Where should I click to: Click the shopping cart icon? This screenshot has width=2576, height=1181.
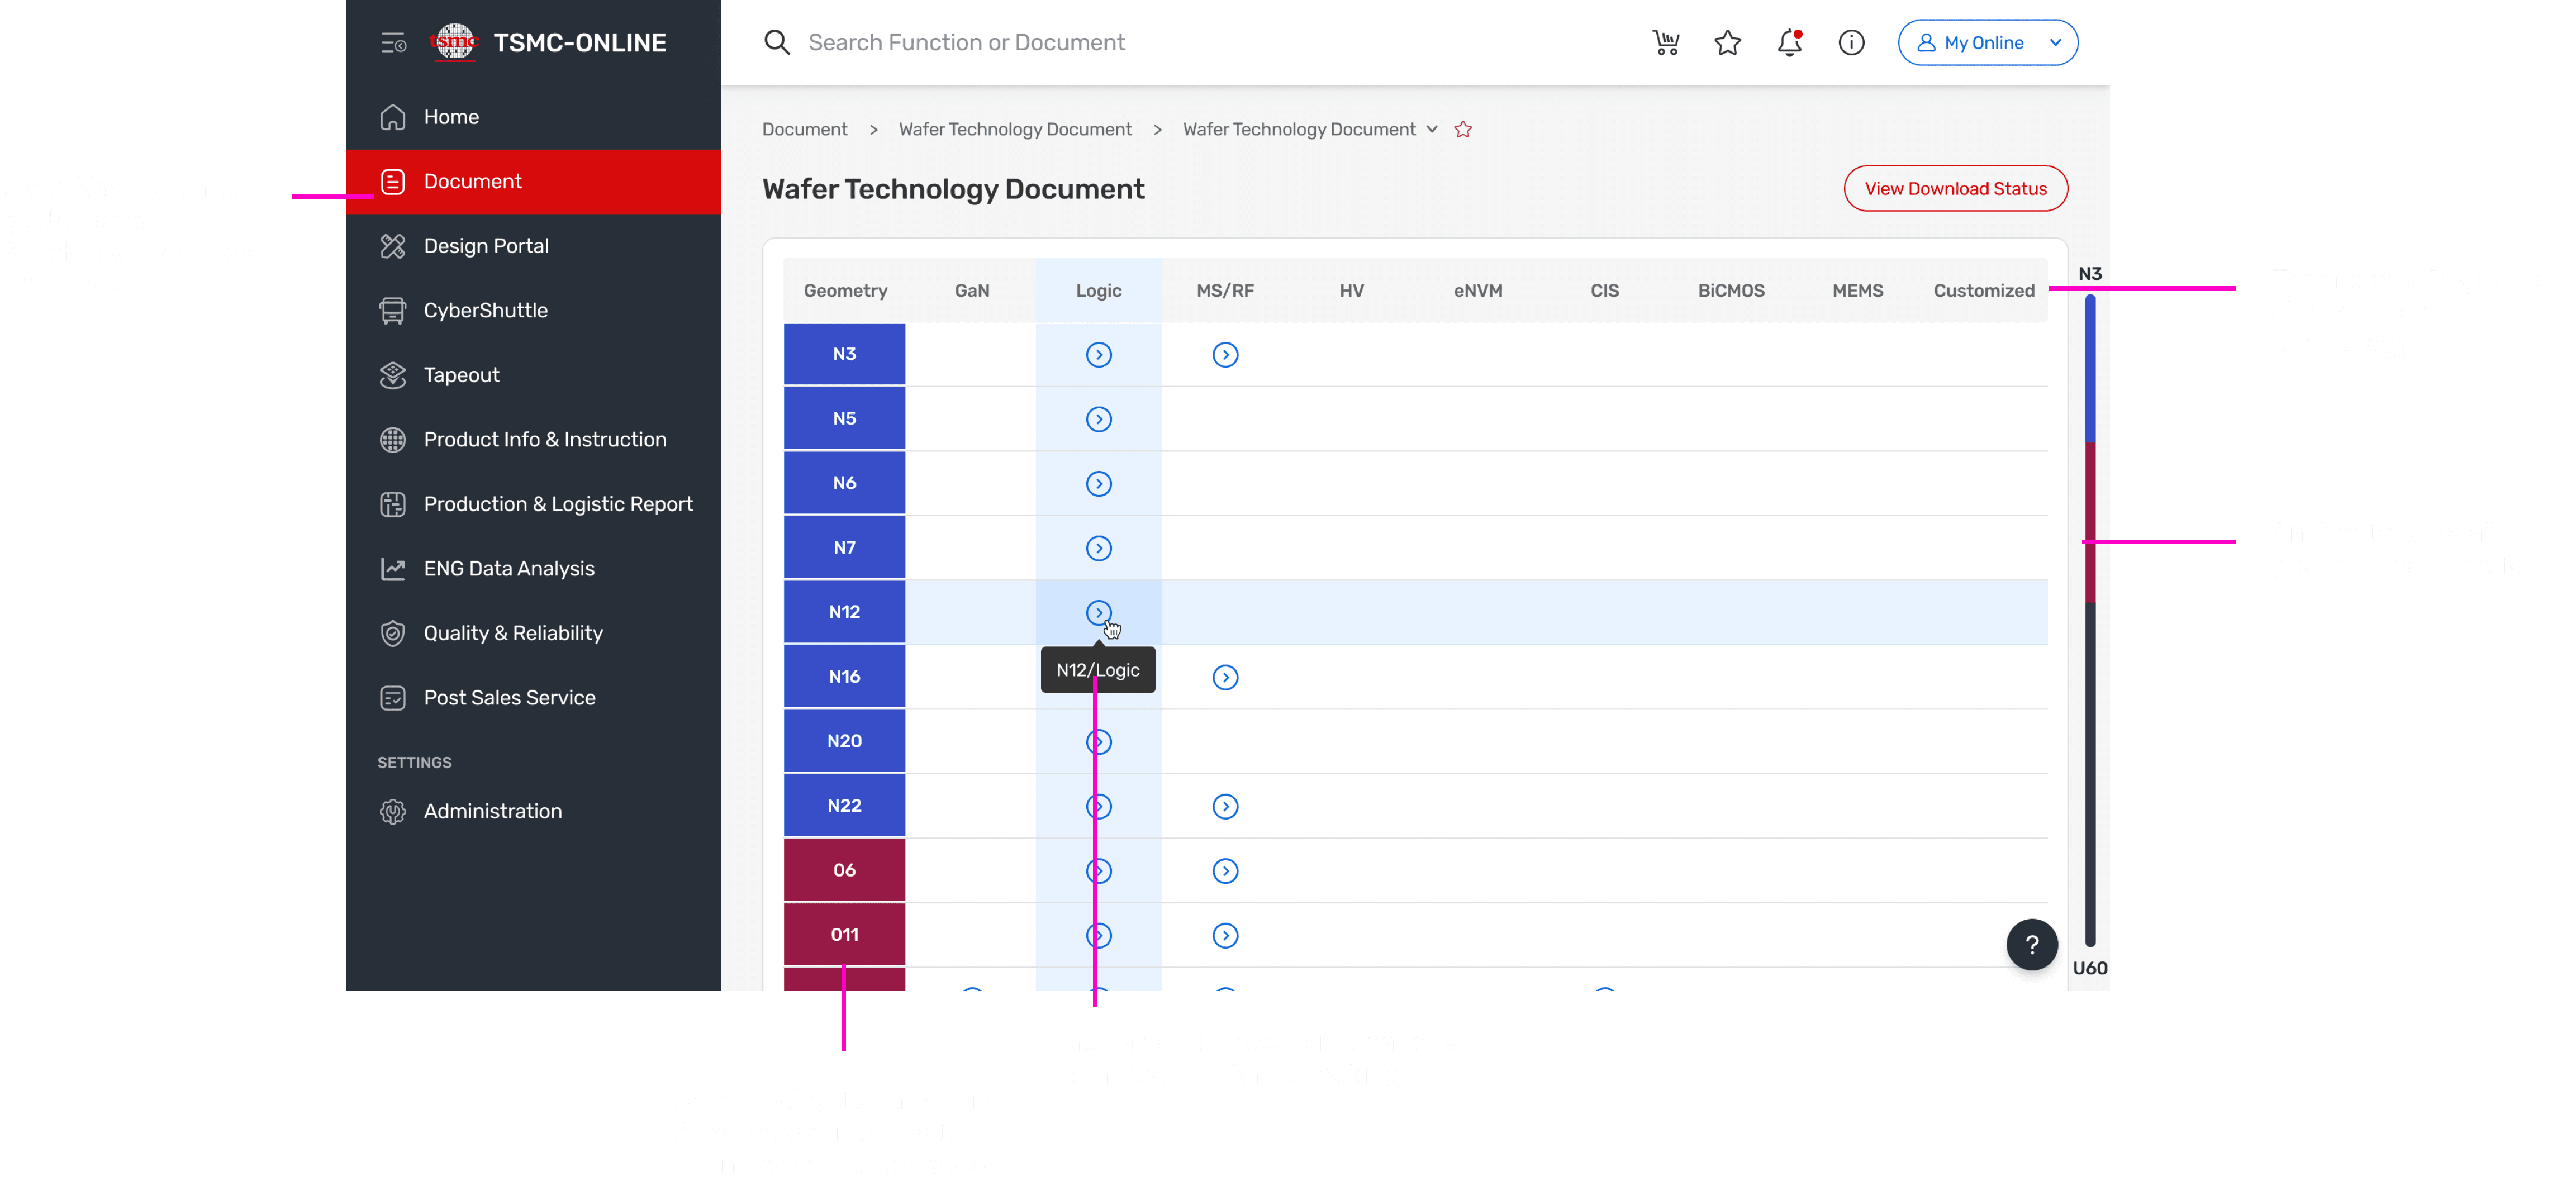1665,42
